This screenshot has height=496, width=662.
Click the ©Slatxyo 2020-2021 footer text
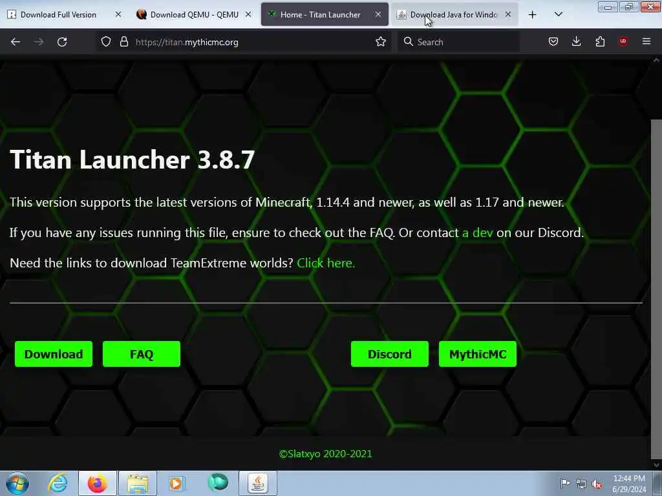click(326, 454)
